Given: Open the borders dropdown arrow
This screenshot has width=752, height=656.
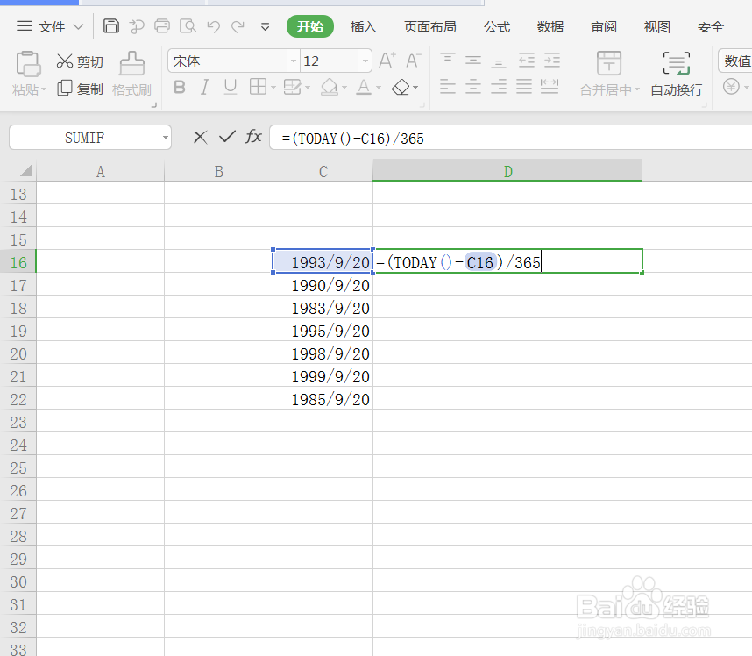Looking at the screenshot, I should (x=273, y=88).
